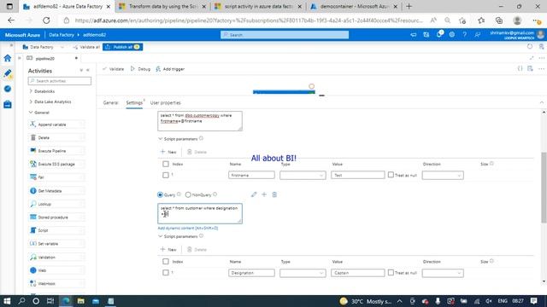Select the Fail activity
This screenshot has height=307, width=547.
coord(56,177)
